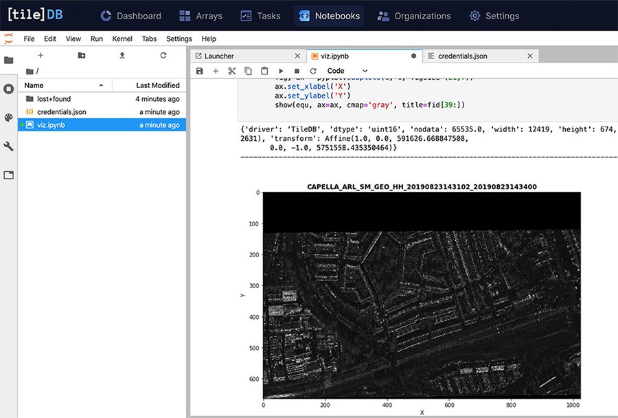Paste a cell from the clipboard
This screenshot has height=418, width=618.
pos(264,71)
